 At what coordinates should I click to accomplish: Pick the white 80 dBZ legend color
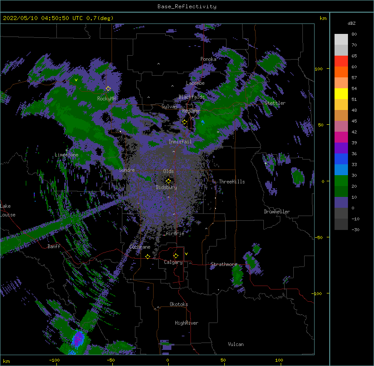pyautogui.click(x=341, y=40)
